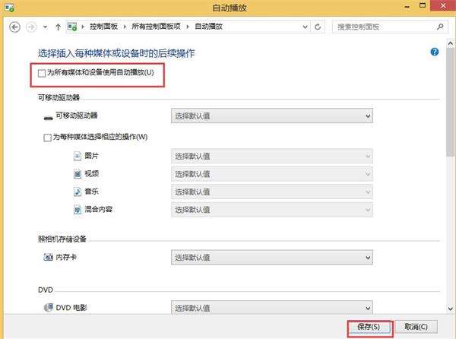Image resolution: width=456 pixels, height=339 pixels.
Task: Click the vertical scrollbar down arrow
Action: [451, 309]
